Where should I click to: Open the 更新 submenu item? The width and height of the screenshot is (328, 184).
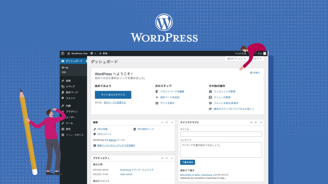(x=64, y=72)
